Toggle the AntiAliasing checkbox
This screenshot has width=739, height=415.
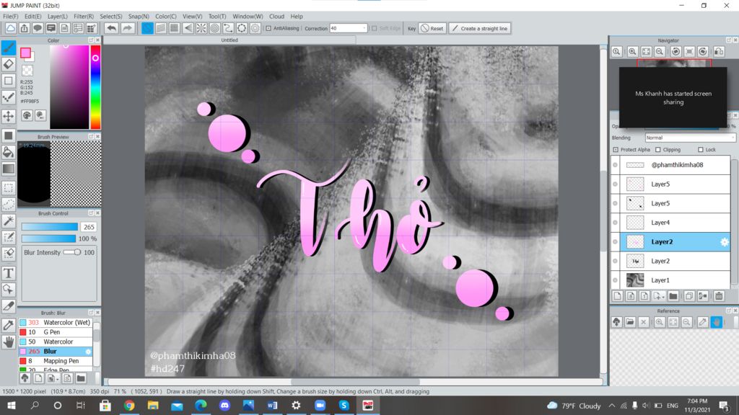268,28
